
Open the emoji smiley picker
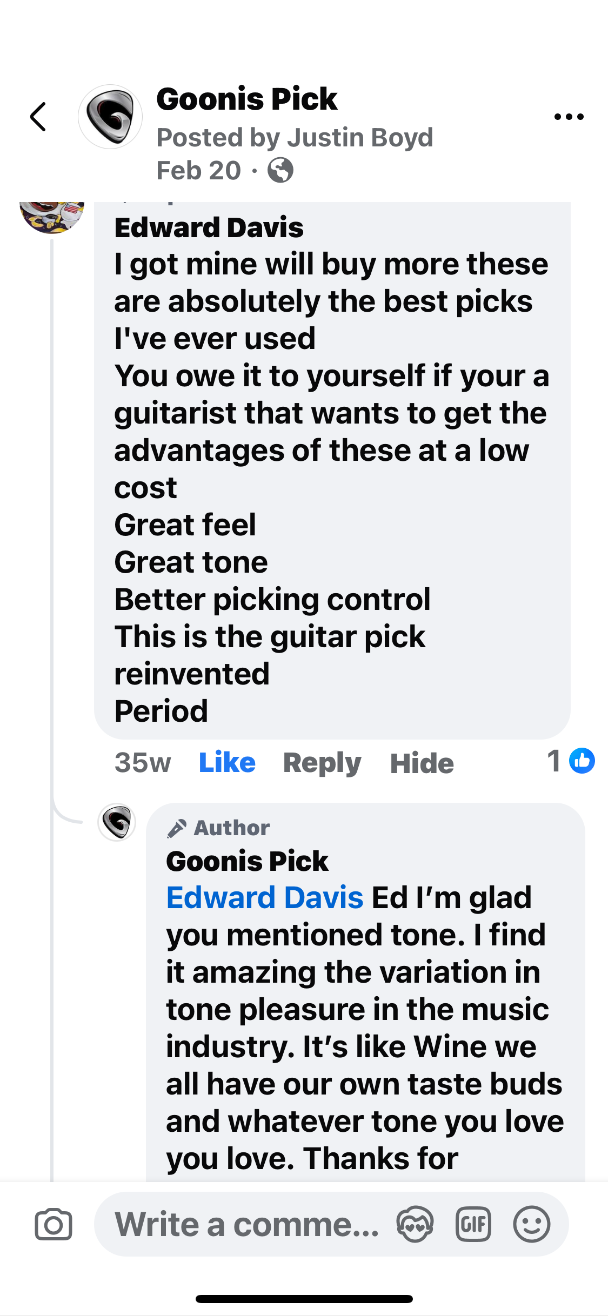click(532, 1224)
